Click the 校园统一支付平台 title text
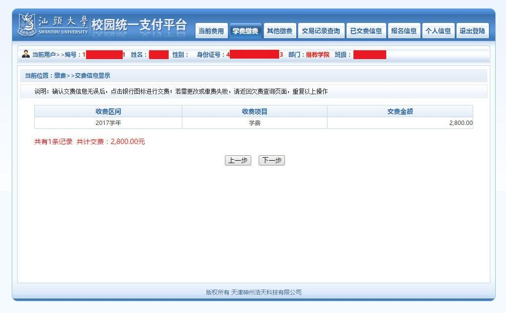Image resolution: width=506 pixels, height=313 pixels. pyautogui.click(x=139, y=25)
